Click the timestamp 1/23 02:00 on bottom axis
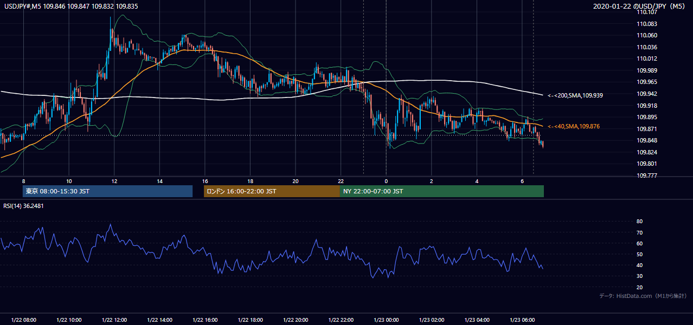The height and width of the screenshot is (325, 693). coord(431,320)
